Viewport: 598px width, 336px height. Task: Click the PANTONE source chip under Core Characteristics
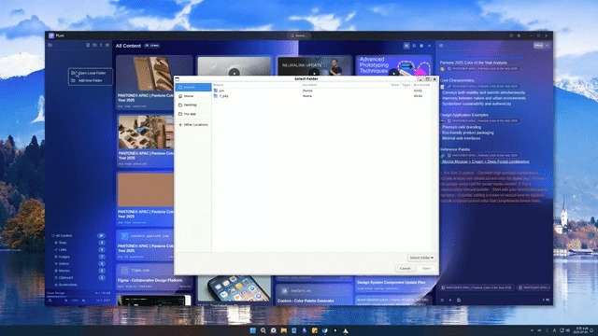click(x=483, y=87)
